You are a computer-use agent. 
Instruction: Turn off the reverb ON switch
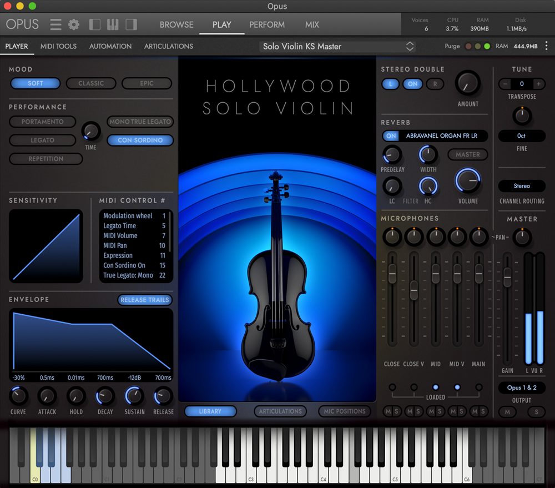click(391, 136)
